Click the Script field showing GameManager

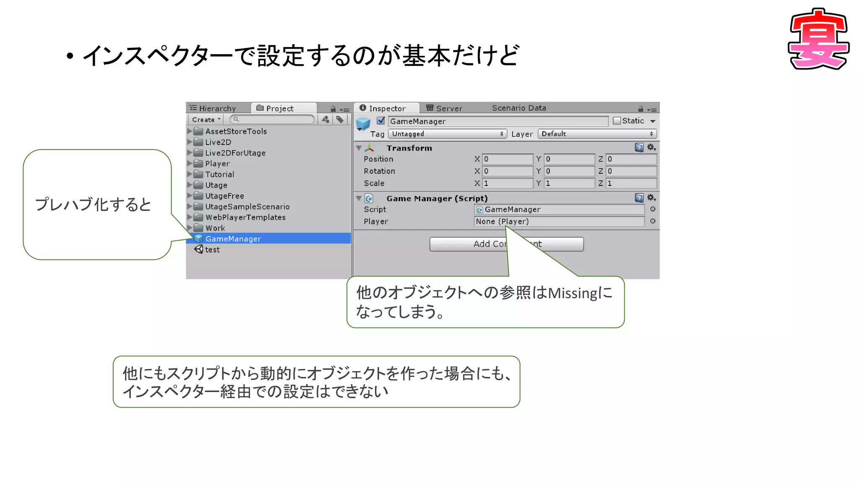click(559, 209)
